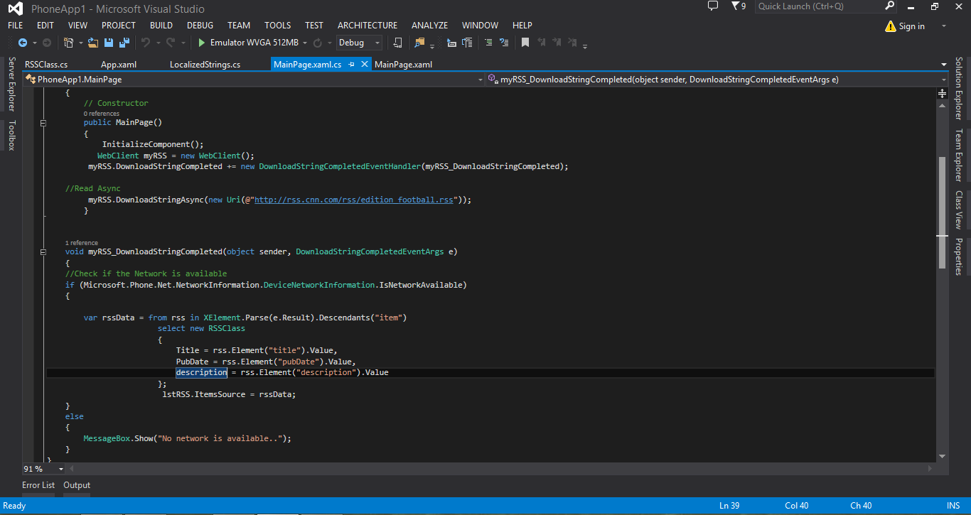Collapse the MainPage constructor outline region
The width and height of the screenshot is (971, 515).
click(x=43, y=123)
